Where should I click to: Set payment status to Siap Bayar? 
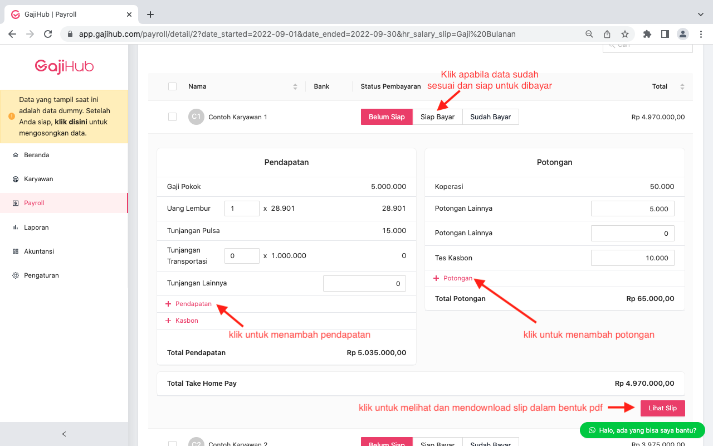tap(437, 117)
